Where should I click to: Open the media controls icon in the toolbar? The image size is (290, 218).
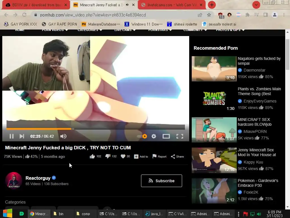(256, 15)
